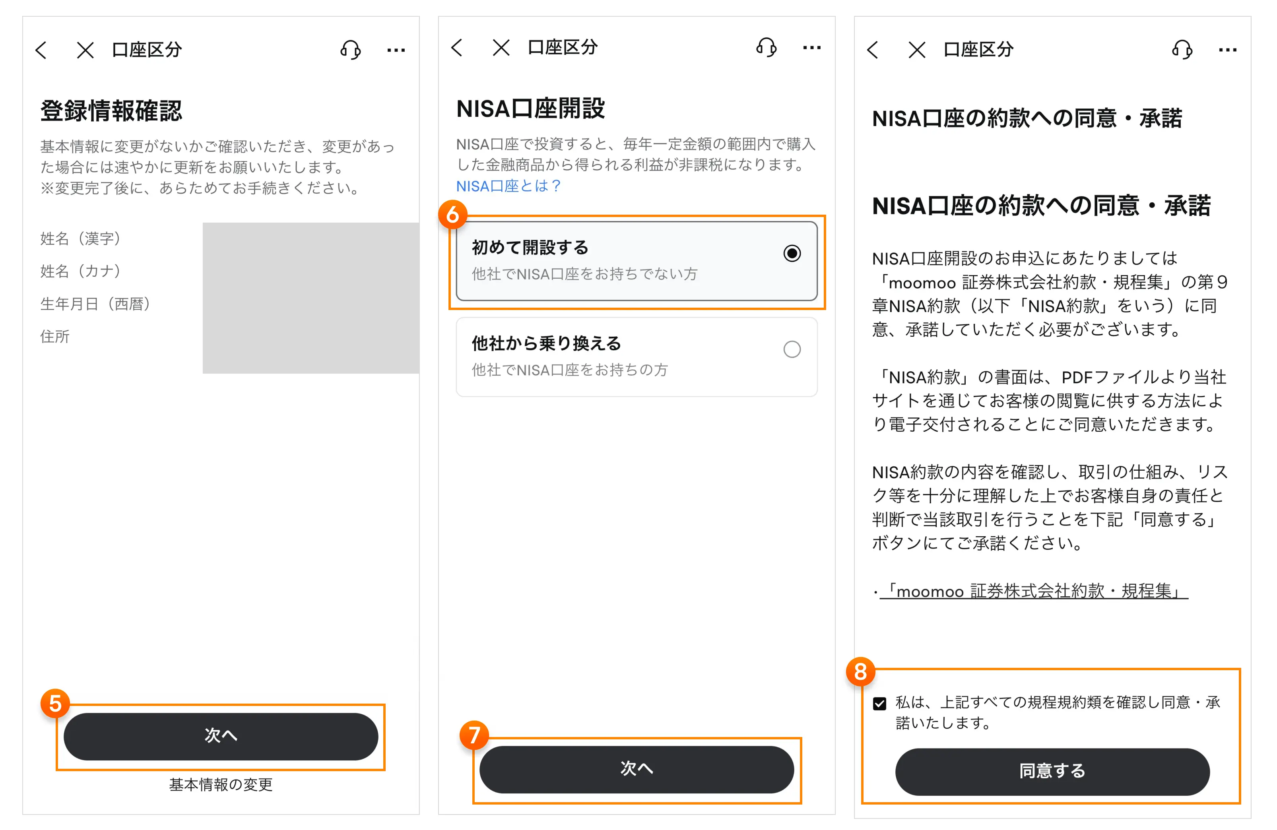This screenshot has height=830, width=1277.
Task: Tap the back arrow on the 約款同意 screen
Action: tap(873, 49)
